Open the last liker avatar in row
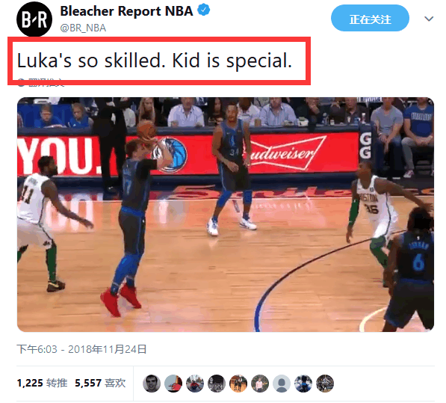The height and width of the screenshot is (403, 446). [x=325, y=384]
